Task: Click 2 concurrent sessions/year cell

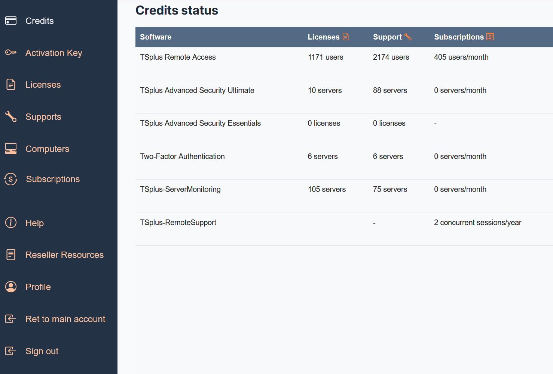Action: pos(477,222)
